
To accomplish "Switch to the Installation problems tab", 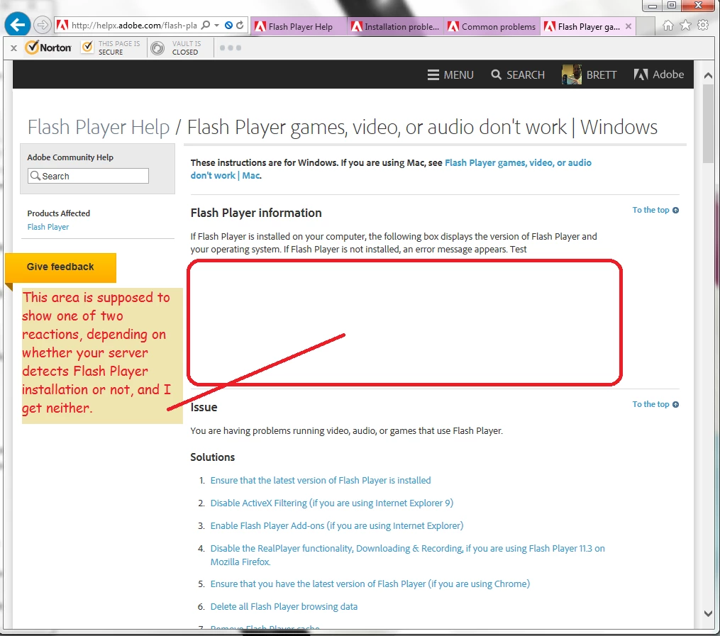I will tap(395, 27).
